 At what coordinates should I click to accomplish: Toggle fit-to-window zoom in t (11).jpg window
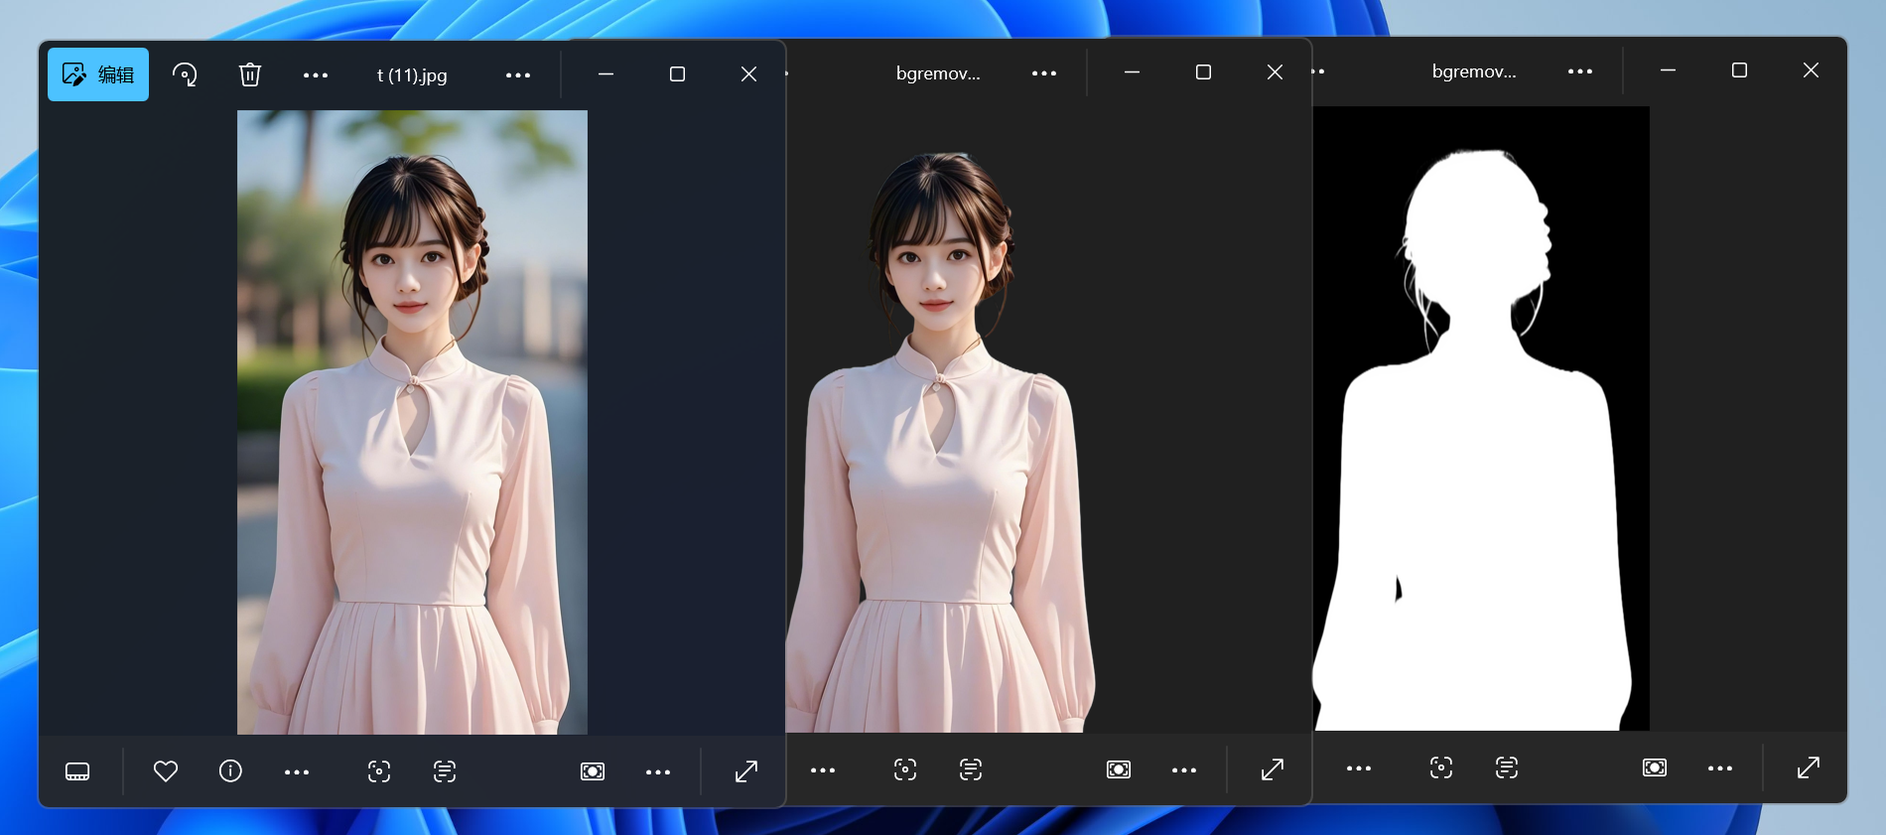coord(593,771)
